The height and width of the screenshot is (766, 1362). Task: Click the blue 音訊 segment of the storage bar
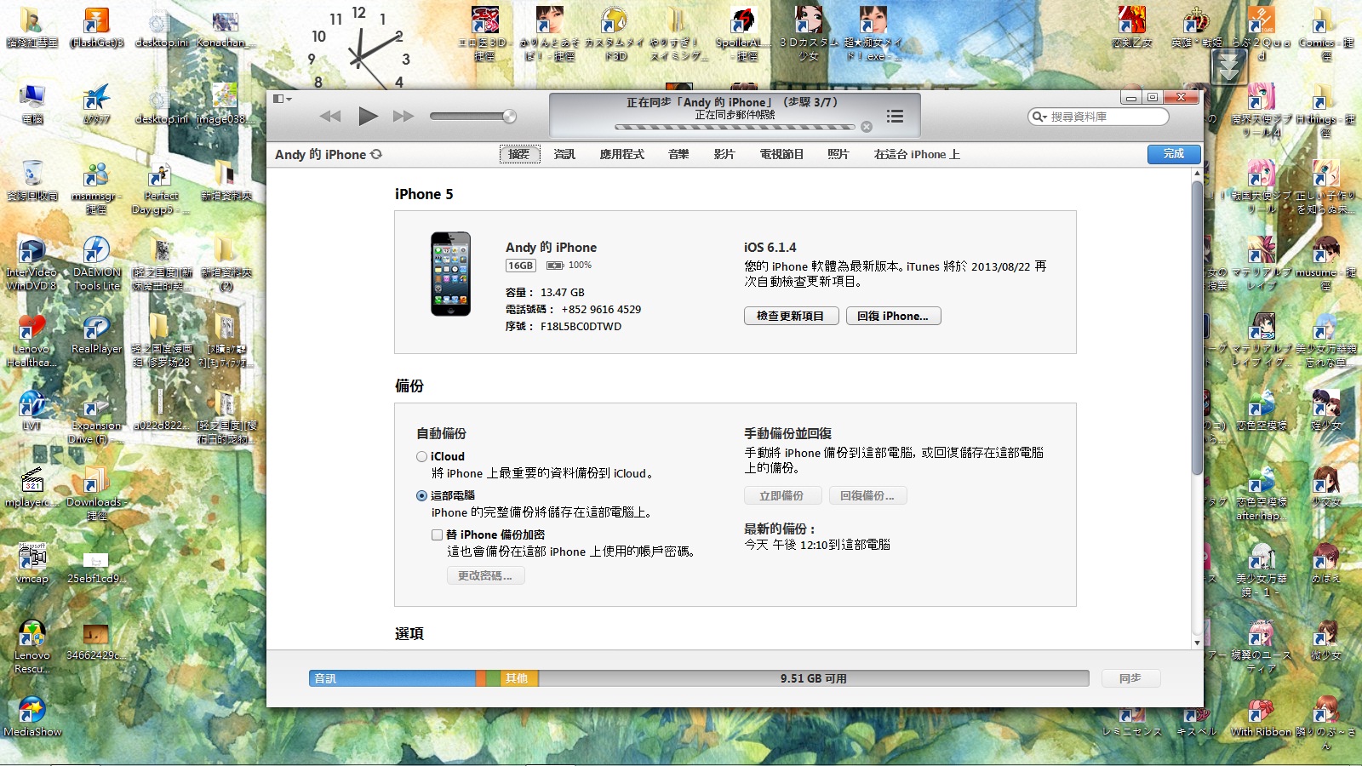point(392,678)
